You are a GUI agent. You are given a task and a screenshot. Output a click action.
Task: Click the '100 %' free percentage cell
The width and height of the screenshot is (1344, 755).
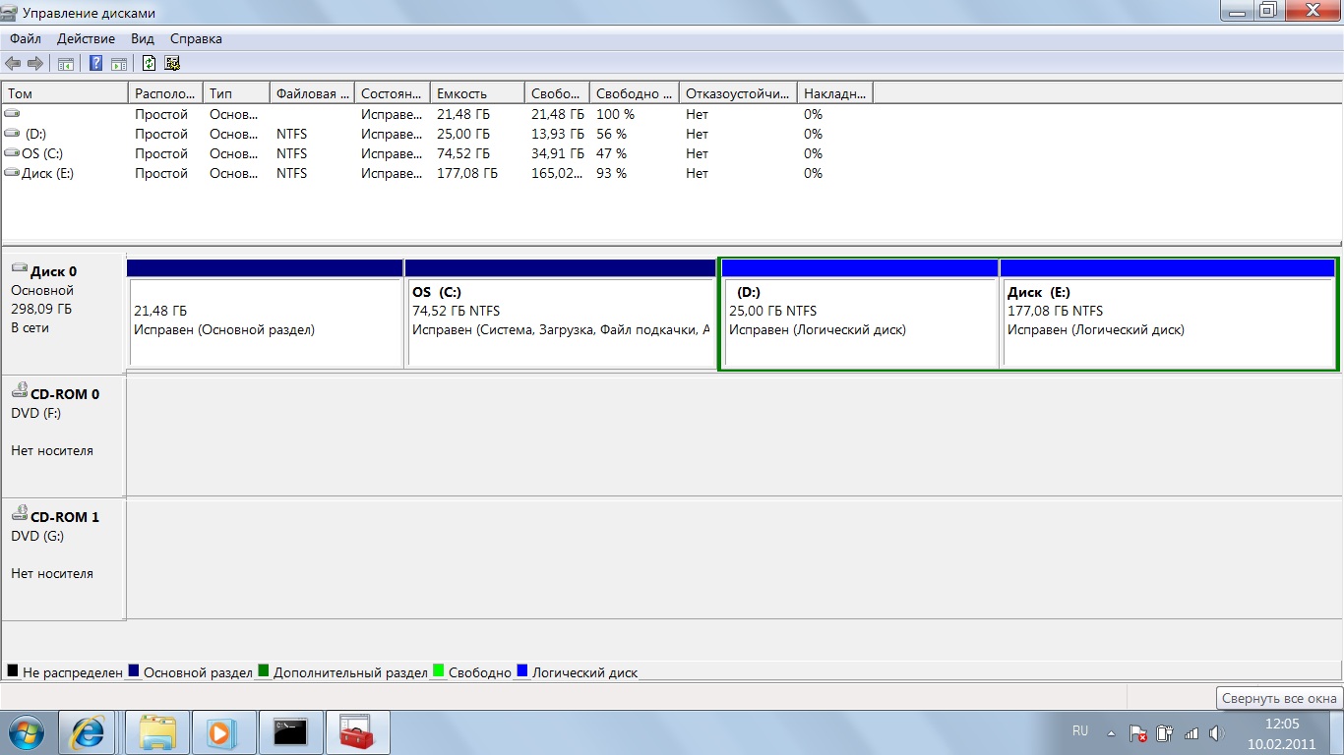click(615, 114)
